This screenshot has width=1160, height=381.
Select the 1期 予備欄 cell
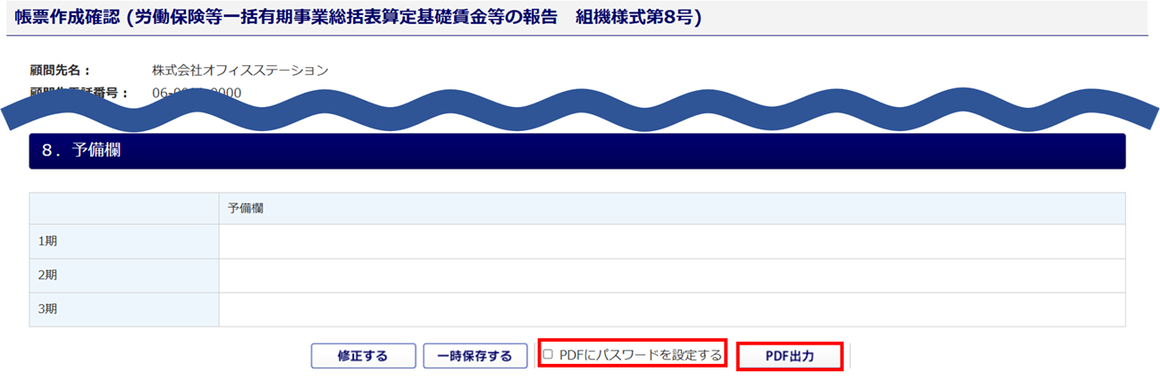pyautogui.click(x=672, y=241)
